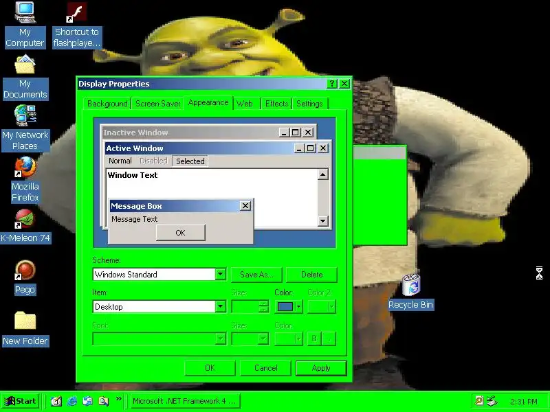Toggle the Bold font button
This screenshot has height=412, width=550.
point(314,339)
